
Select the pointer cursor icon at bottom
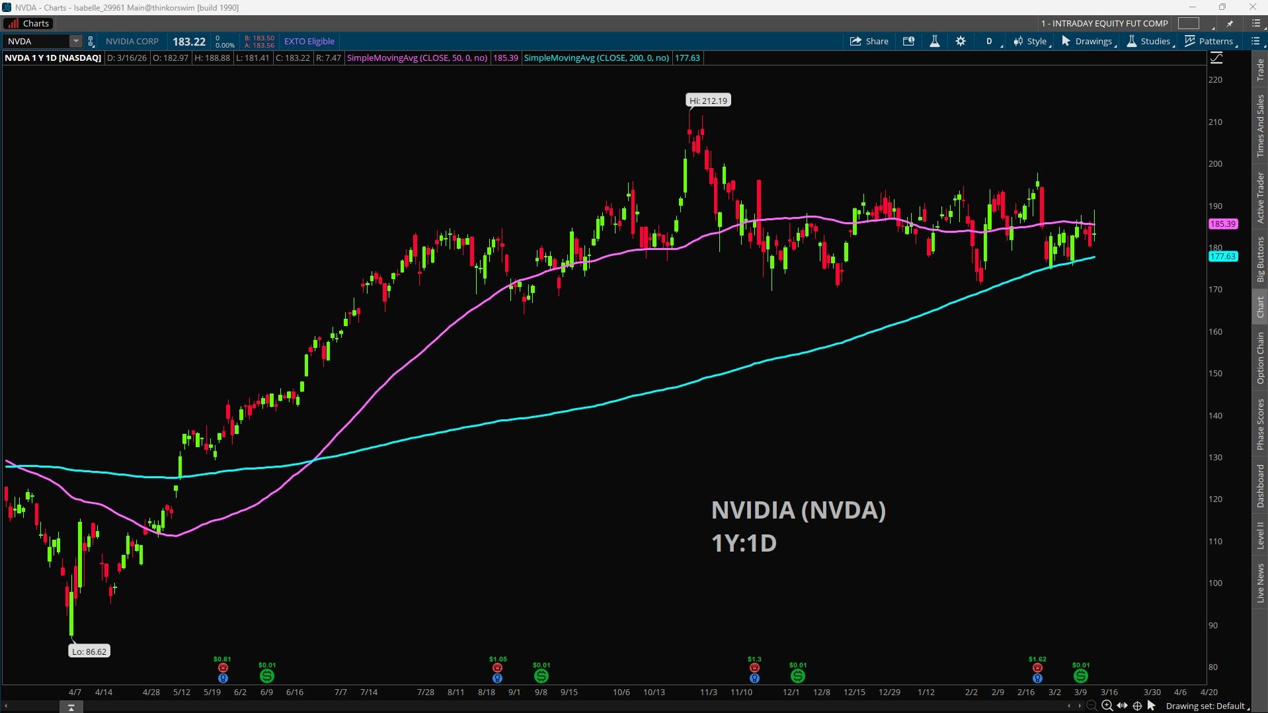[1152, 706]
